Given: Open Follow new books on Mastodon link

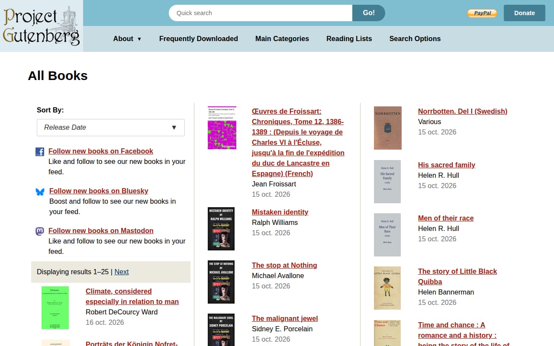Looking at the screenshot, I should [x=101, y=231].
